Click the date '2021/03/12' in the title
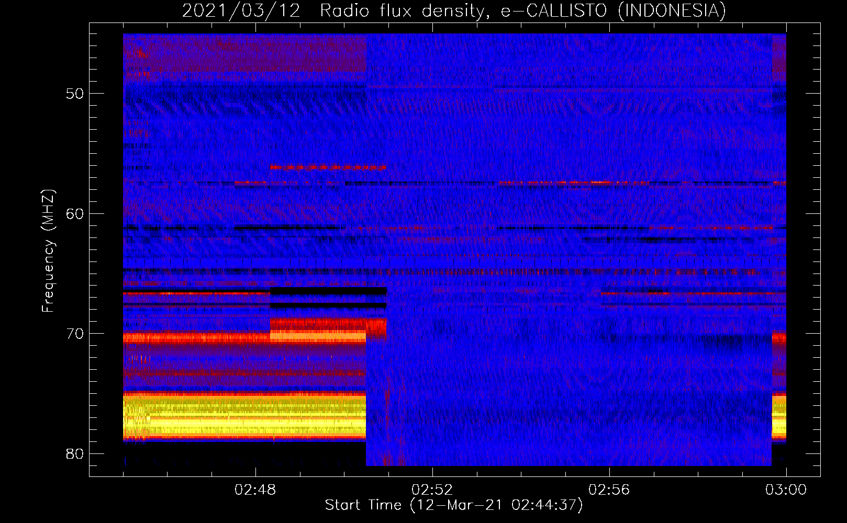 (241, 11)
